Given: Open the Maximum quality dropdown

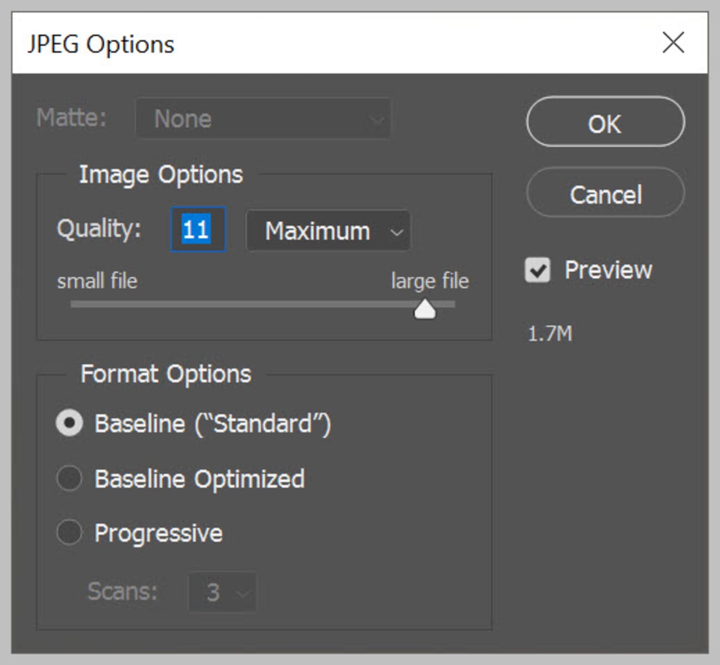Looking at the screenshot, I should pos(328,231).
